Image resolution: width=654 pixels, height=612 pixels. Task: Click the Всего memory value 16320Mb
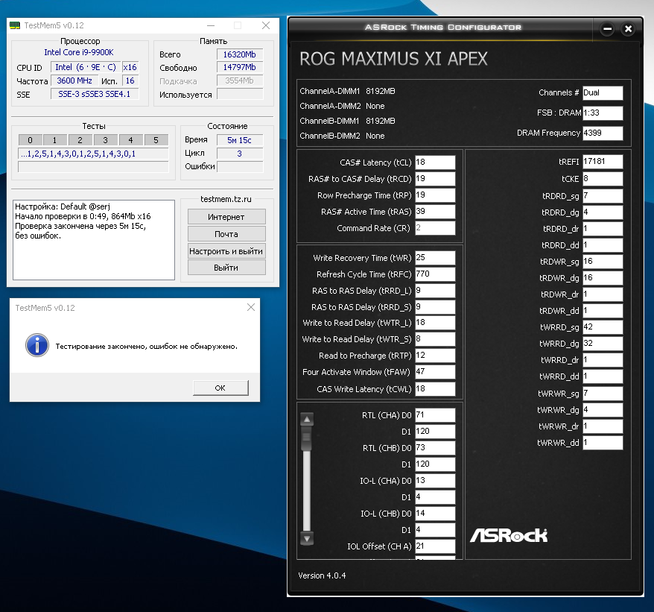[x=240, y=54]
